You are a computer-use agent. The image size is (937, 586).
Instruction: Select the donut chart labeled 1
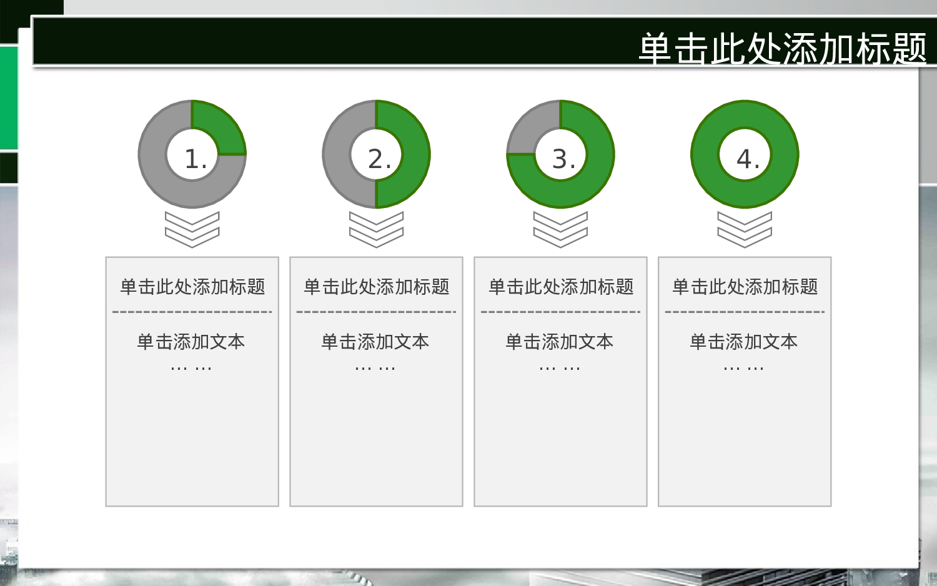[192, 154]
